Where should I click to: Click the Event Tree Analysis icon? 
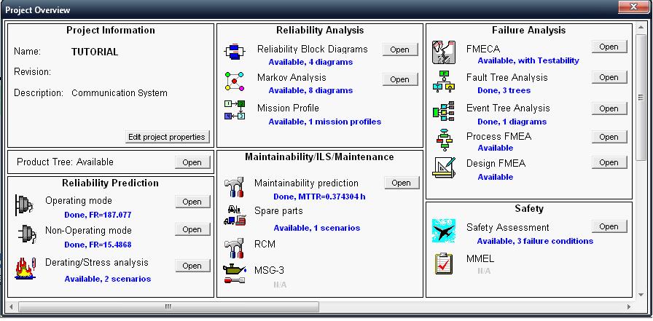(444, 111)
